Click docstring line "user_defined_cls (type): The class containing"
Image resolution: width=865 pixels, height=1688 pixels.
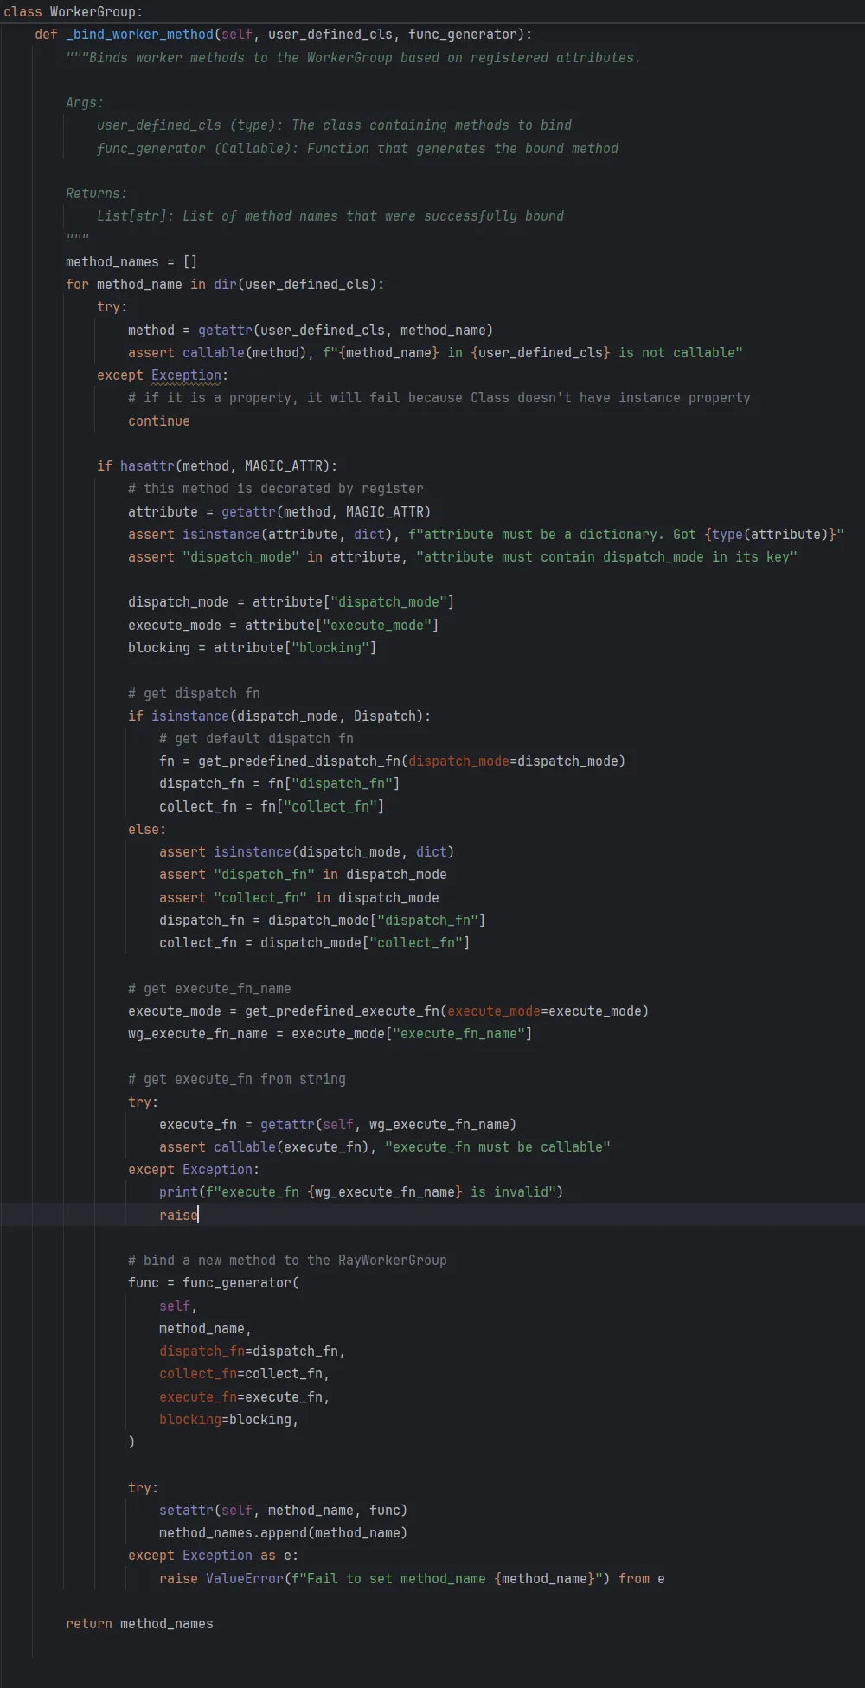(334, 125)
